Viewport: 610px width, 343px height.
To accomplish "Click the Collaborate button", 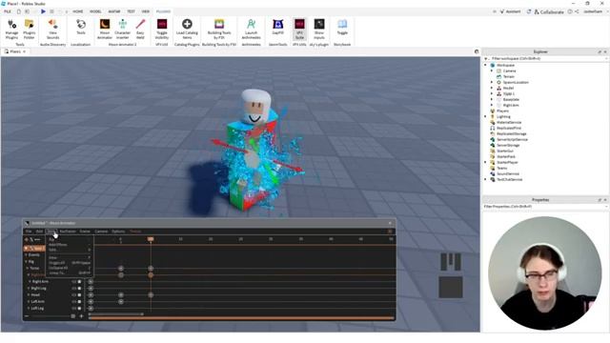I will pos(549,11).
